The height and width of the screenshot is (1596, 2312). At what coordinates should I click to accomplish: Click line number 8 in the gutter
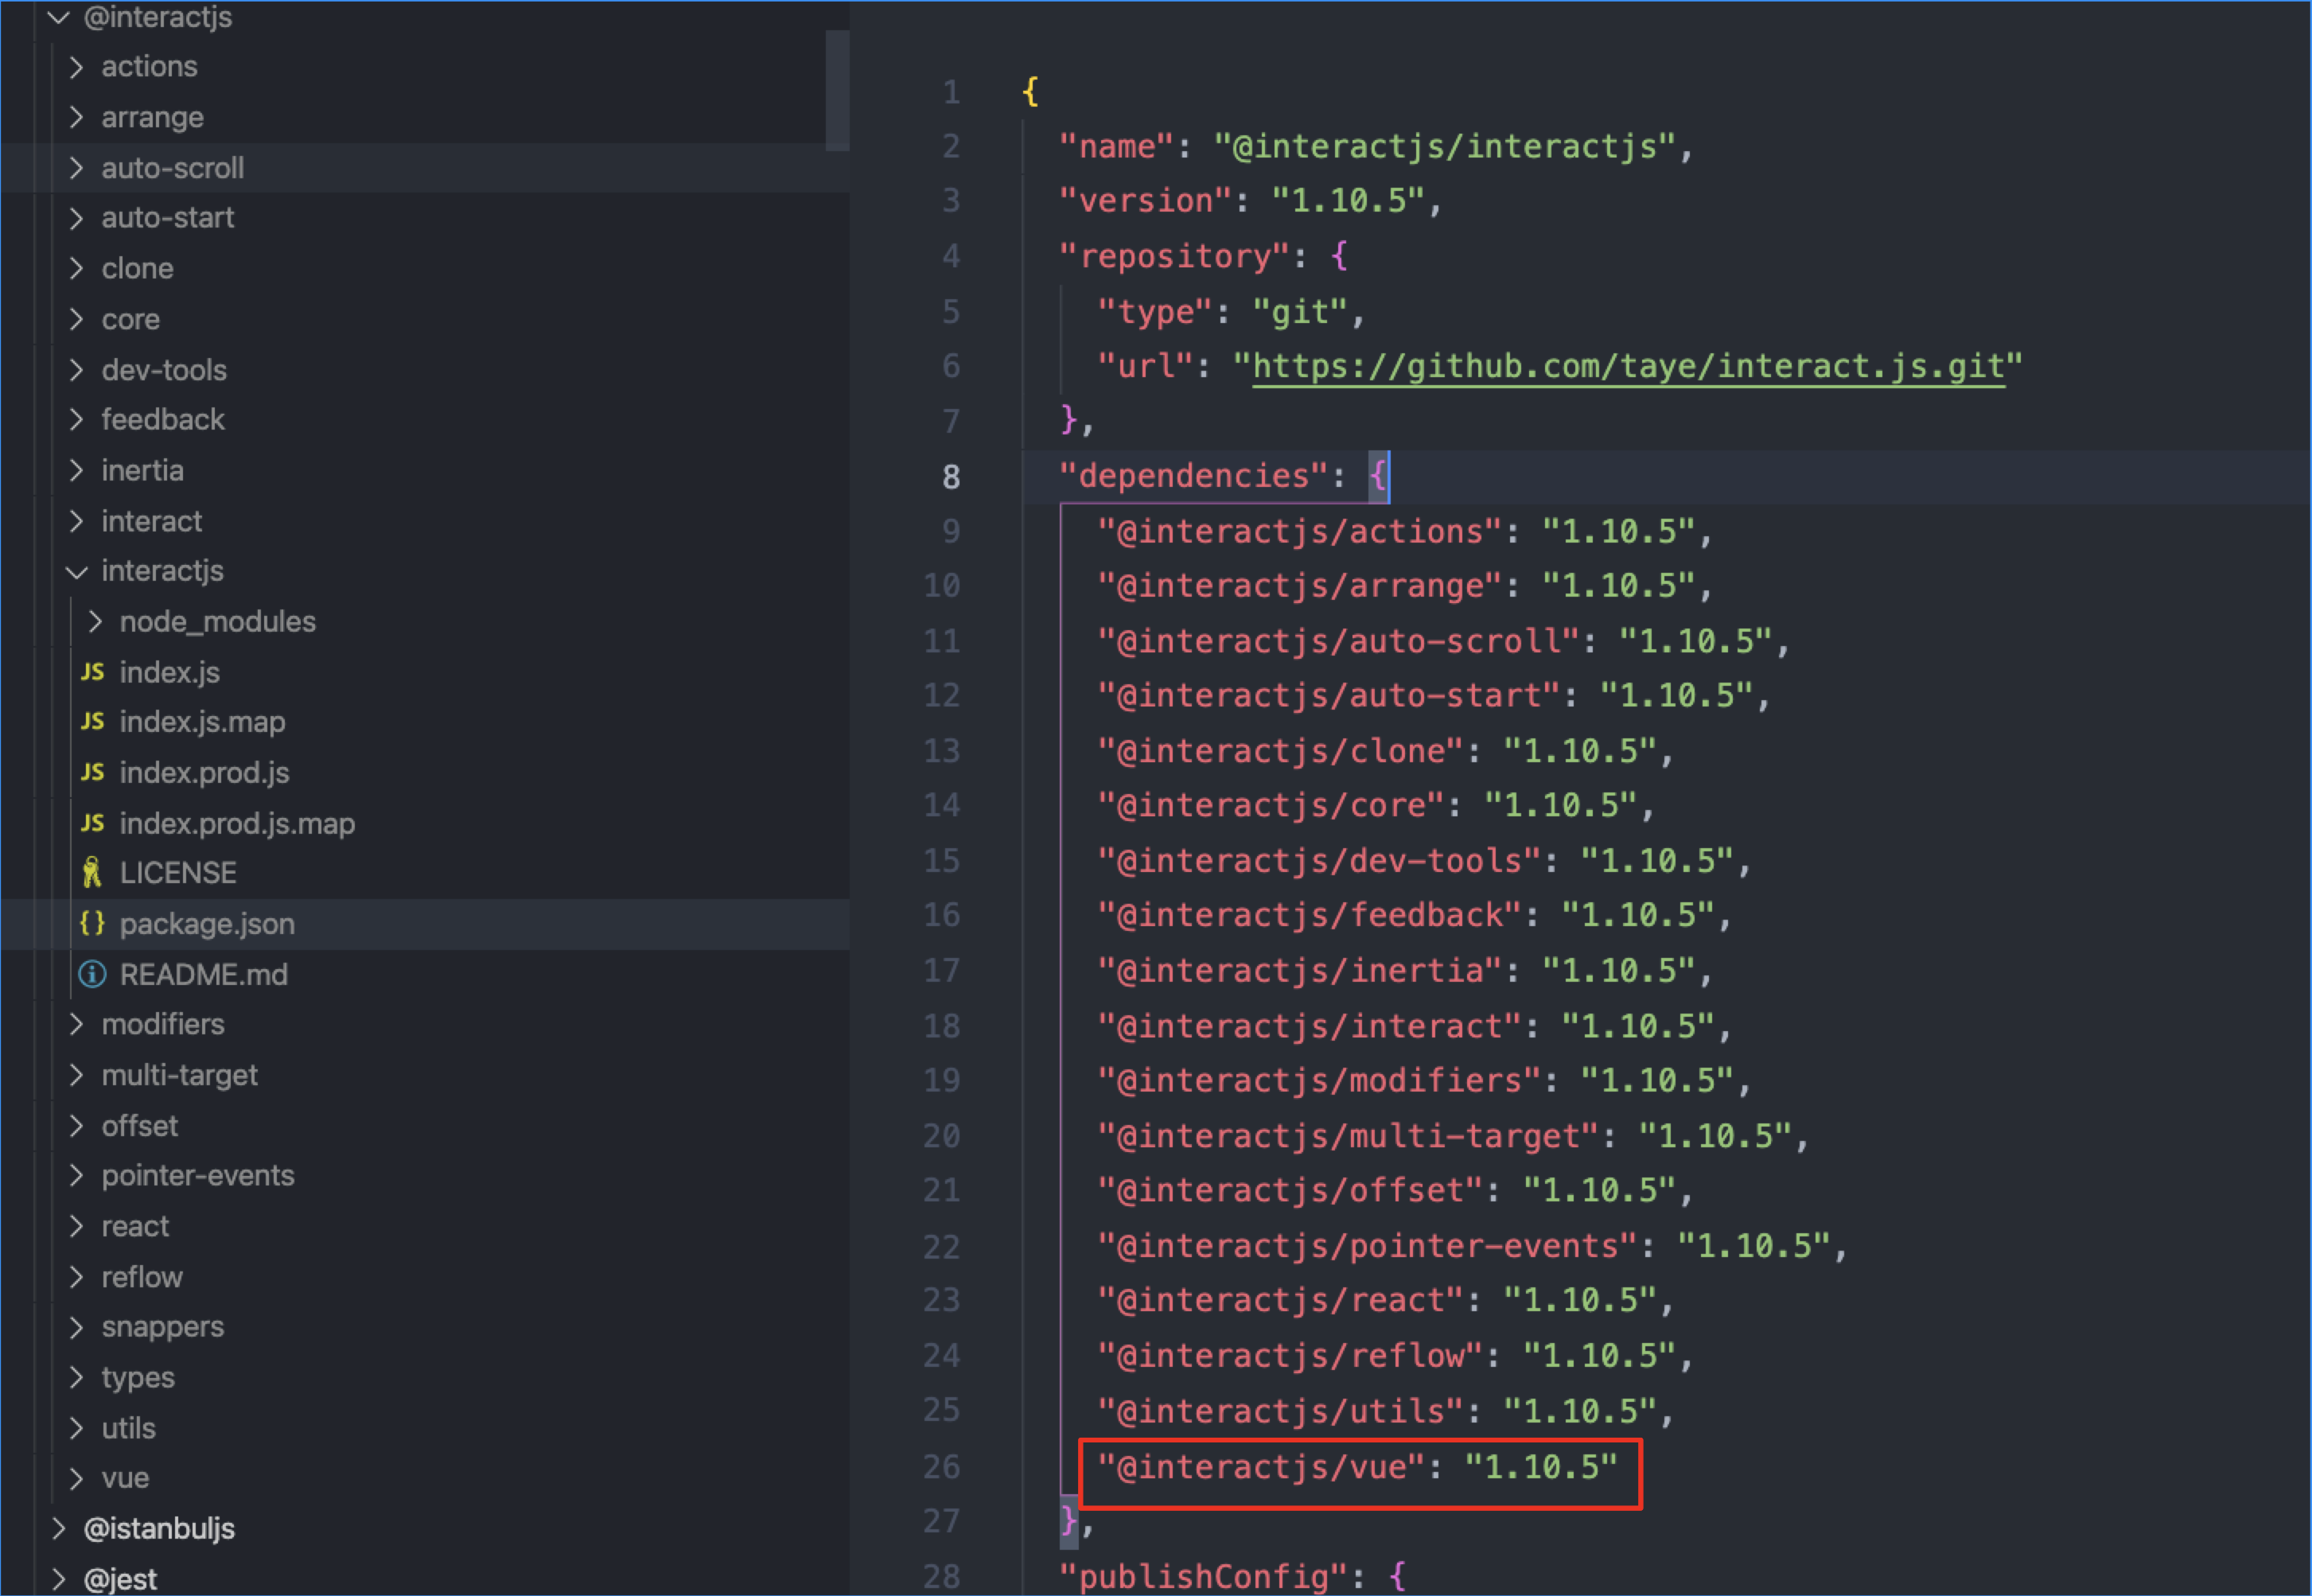tap(951, 477)
